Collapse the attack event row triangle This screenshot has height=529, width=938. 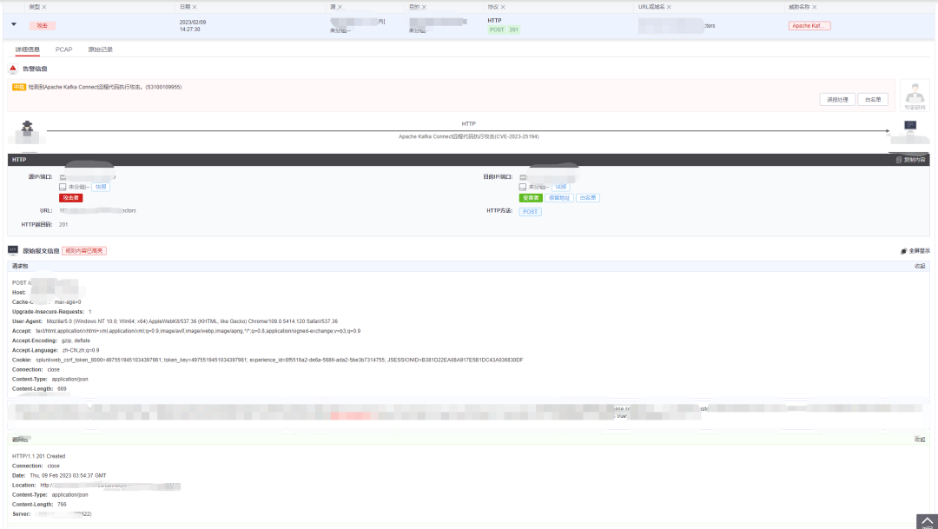pos(14,24)
